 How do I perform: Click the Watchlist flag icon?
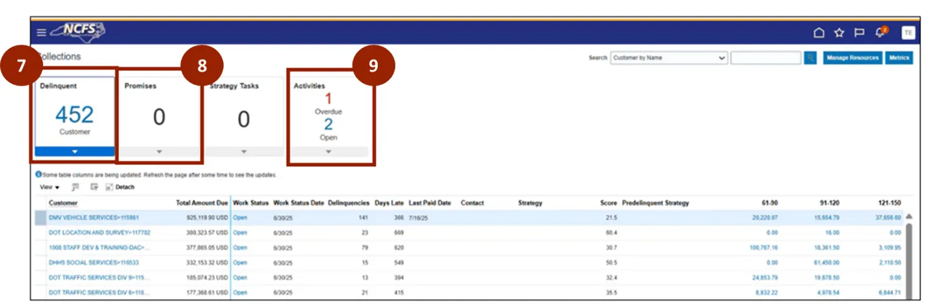[x=859, y=32]
